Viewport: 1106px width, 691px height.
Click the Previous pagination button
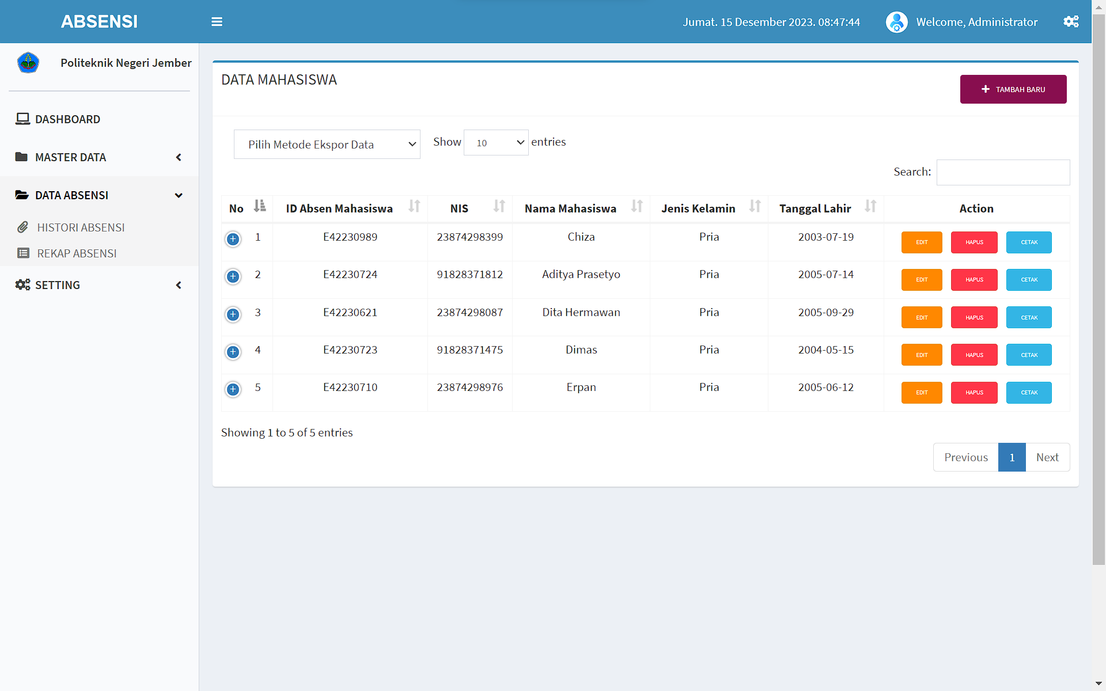pos(966,457)
